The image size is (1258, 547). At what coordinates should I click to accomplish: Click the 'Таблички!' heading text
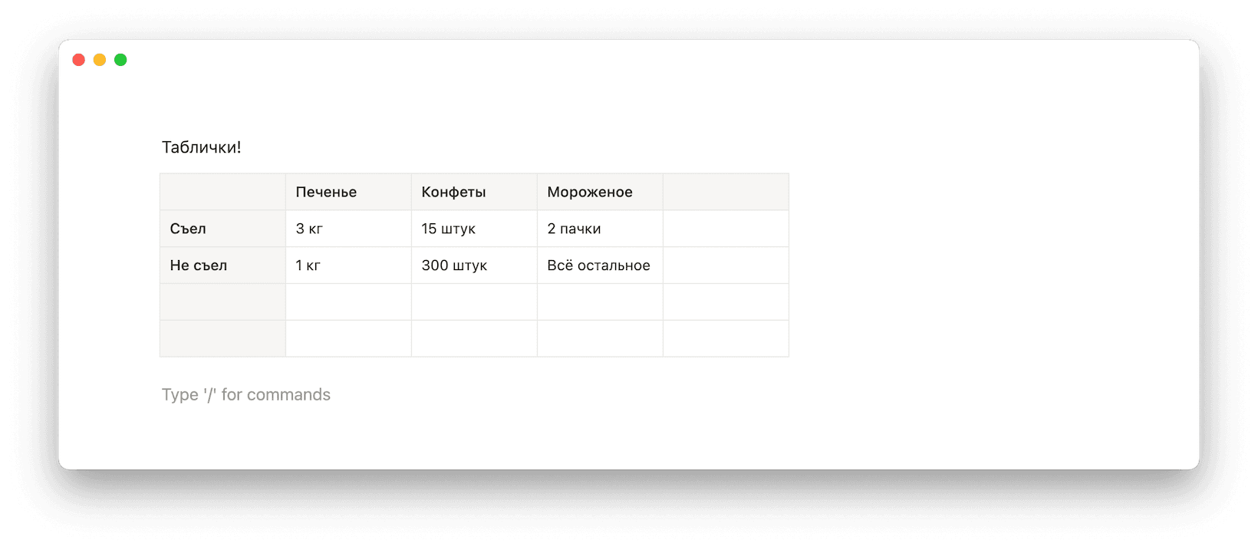[201, 147]
